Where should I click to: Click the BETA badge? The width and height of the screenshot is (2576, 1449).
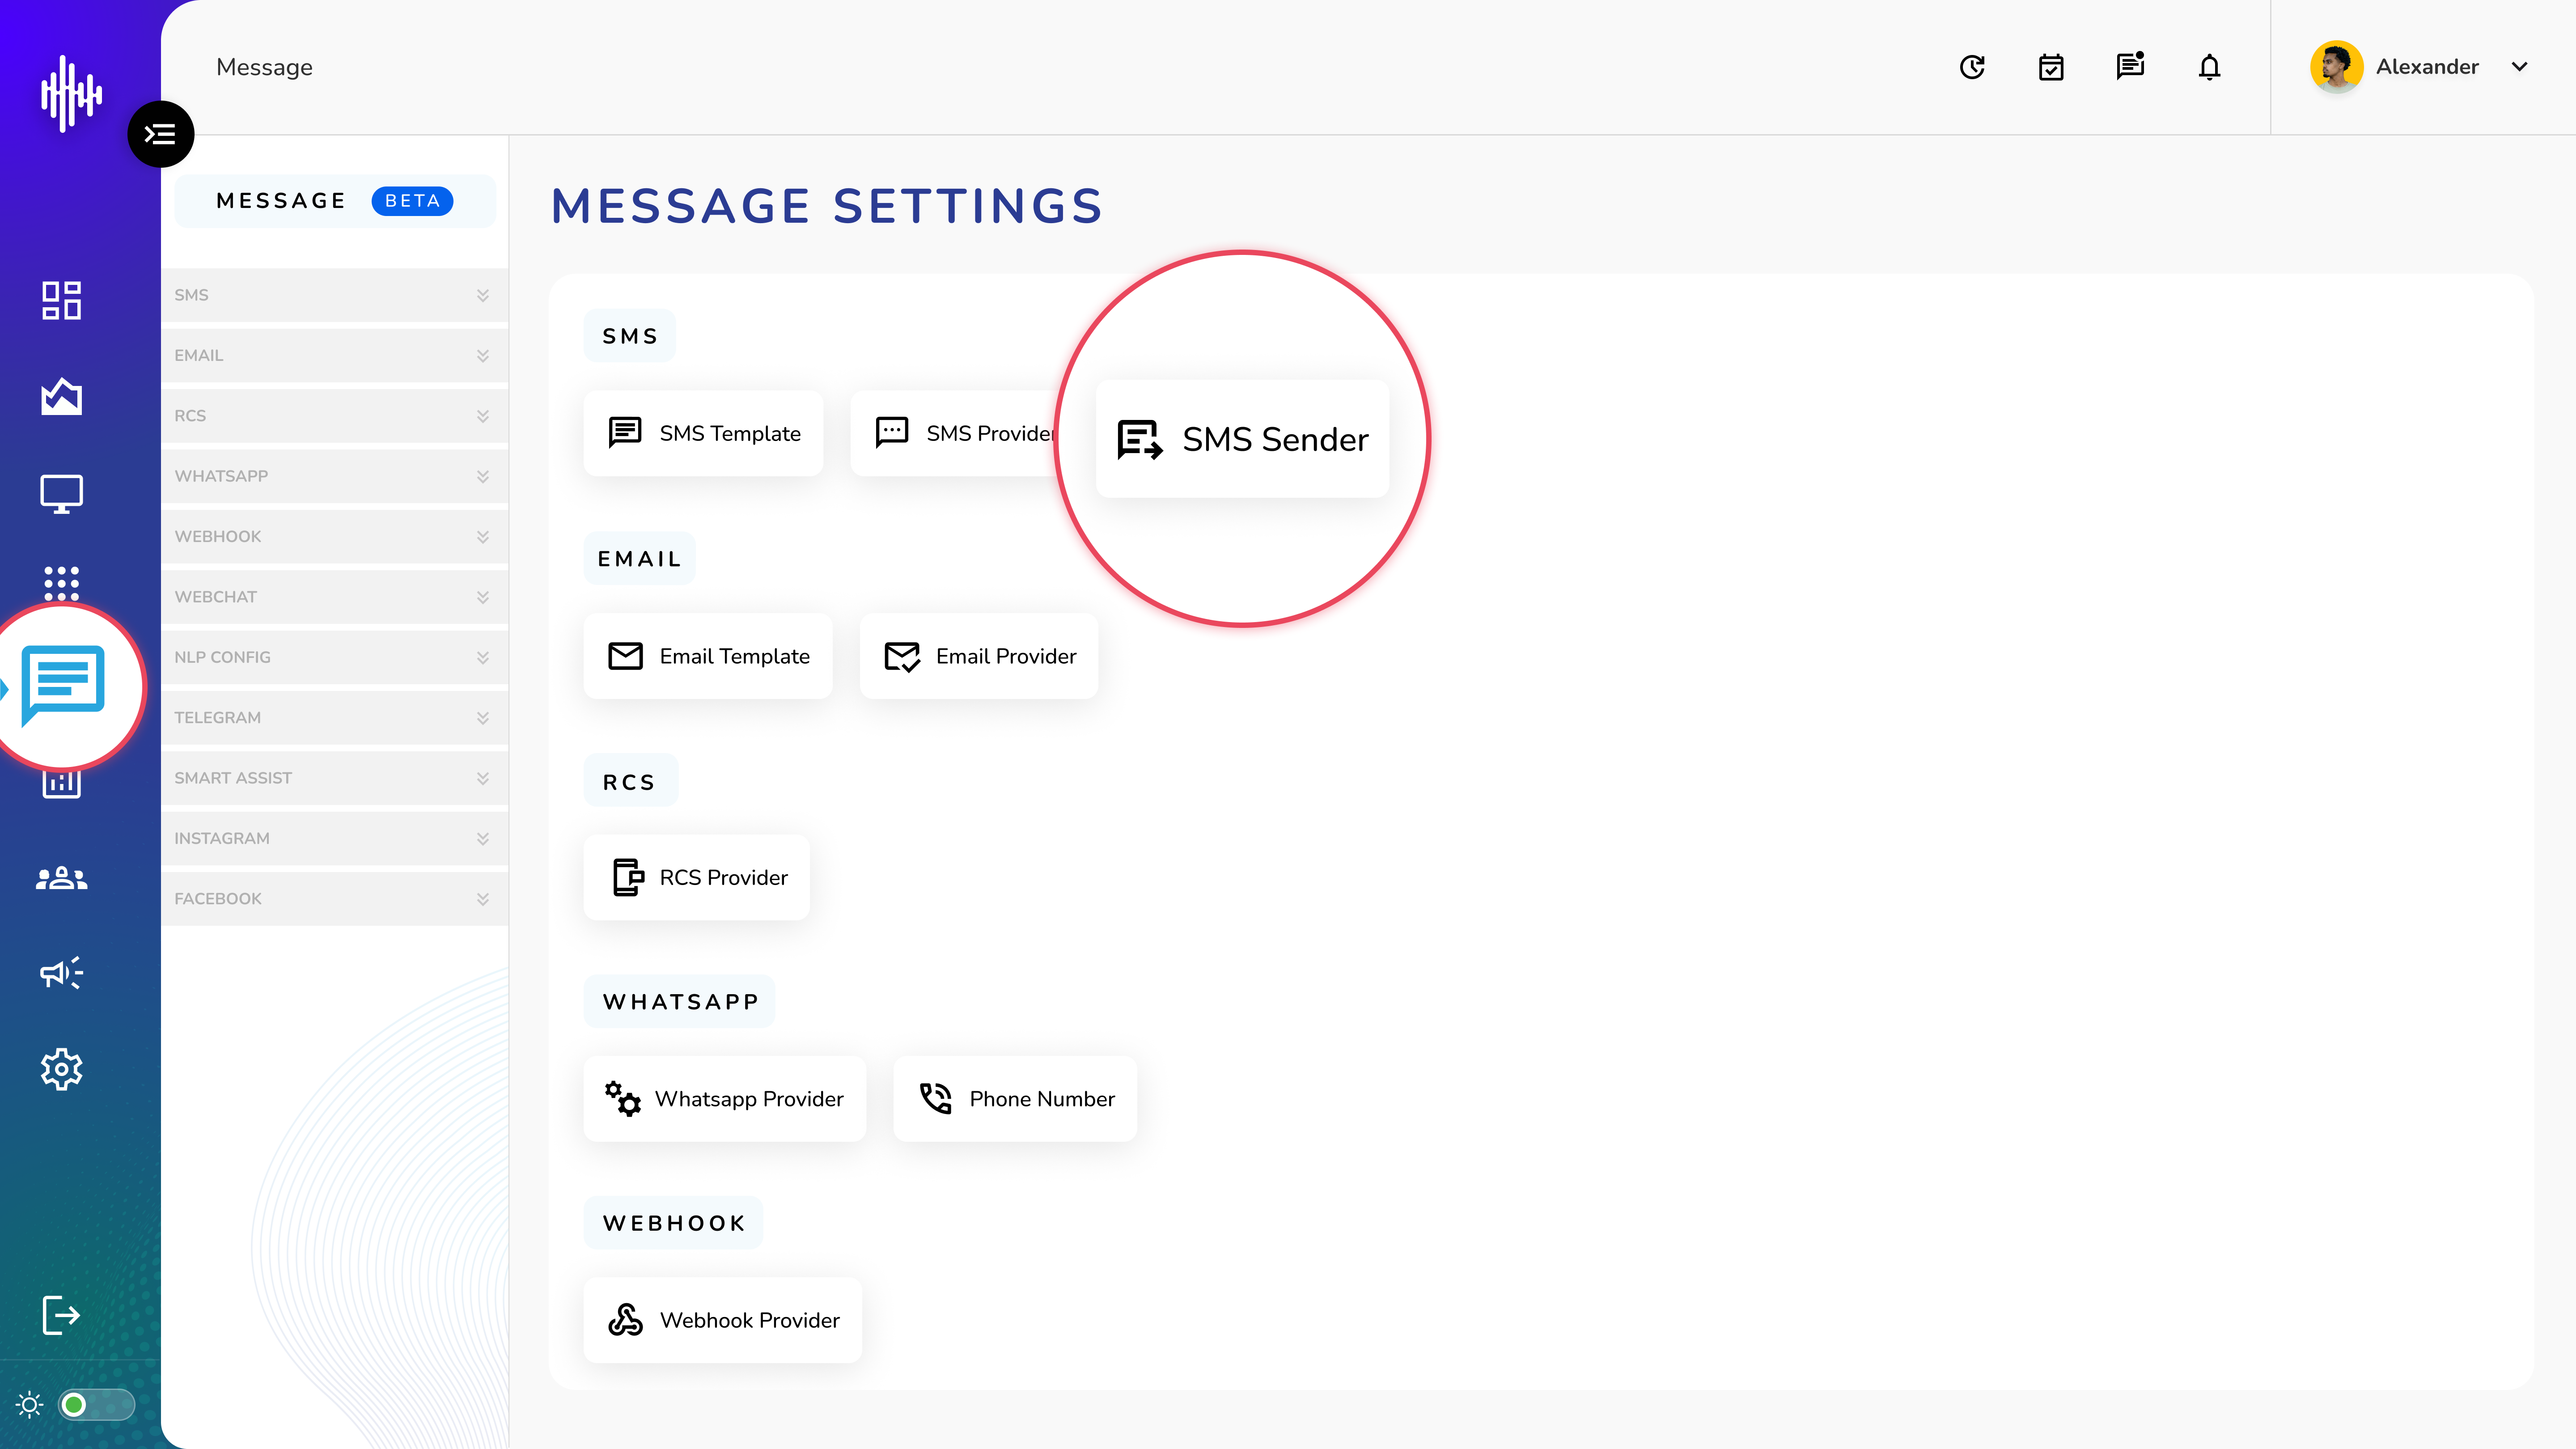tap(412, 201)
